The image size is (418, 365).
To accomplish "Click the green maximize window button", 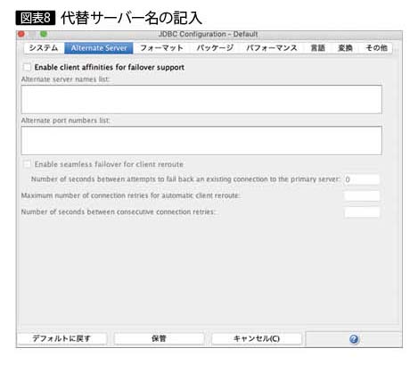I will click(44, 34).
